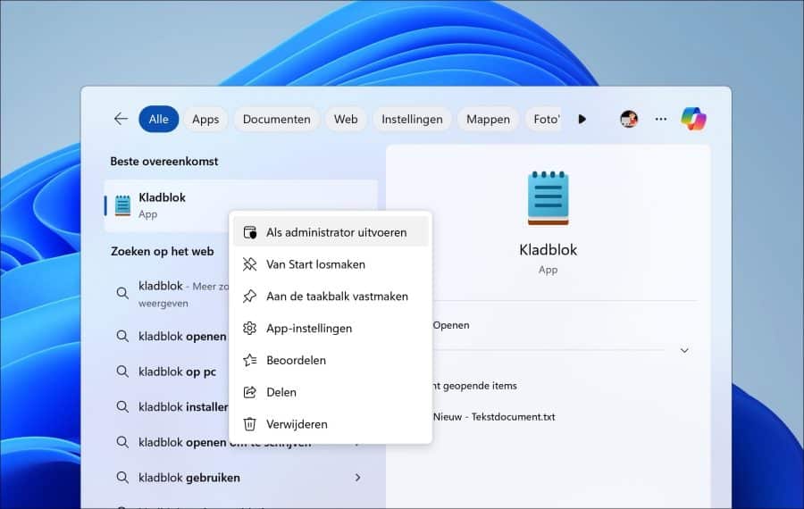This screenshot has height=509, width=804.
Task: Expand the actions list with the chevron
Action: click(684, 350)
